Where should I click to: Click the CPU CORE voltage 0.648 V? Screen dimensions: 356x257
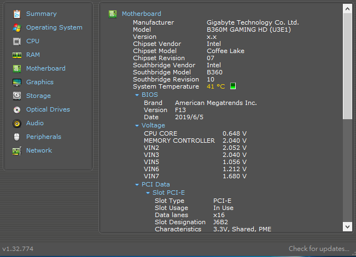(x=235, y=133)
